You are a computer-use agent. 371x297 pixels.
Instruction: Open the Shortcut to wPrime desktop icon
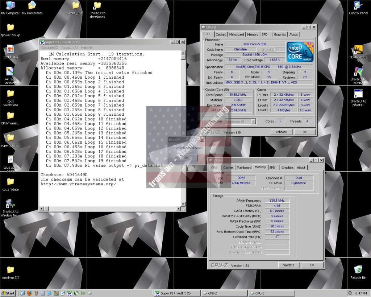point(358,73)
